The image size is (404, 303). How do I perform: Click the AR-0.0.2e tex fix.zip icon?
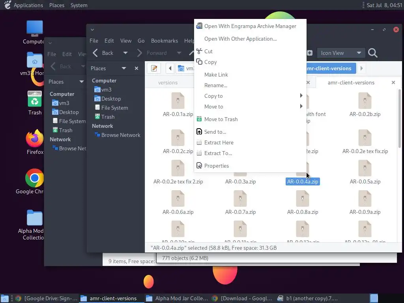[365, 138]
